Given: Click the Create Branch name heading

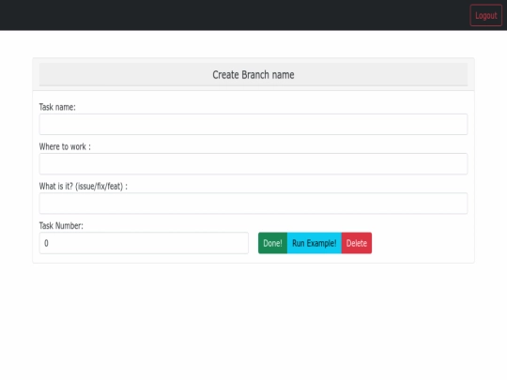Looking at the screenshot, I should [253, 75].
